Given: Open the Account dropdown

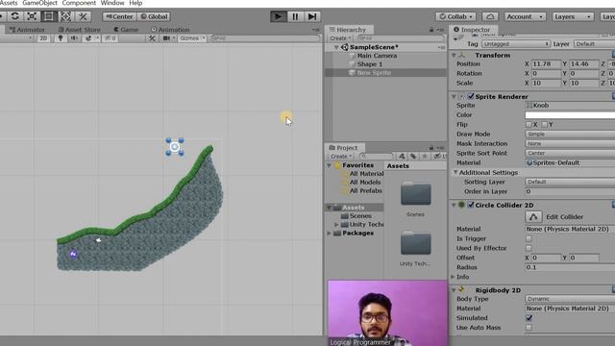Looking at the screenshot, I should tap(525, 16).
